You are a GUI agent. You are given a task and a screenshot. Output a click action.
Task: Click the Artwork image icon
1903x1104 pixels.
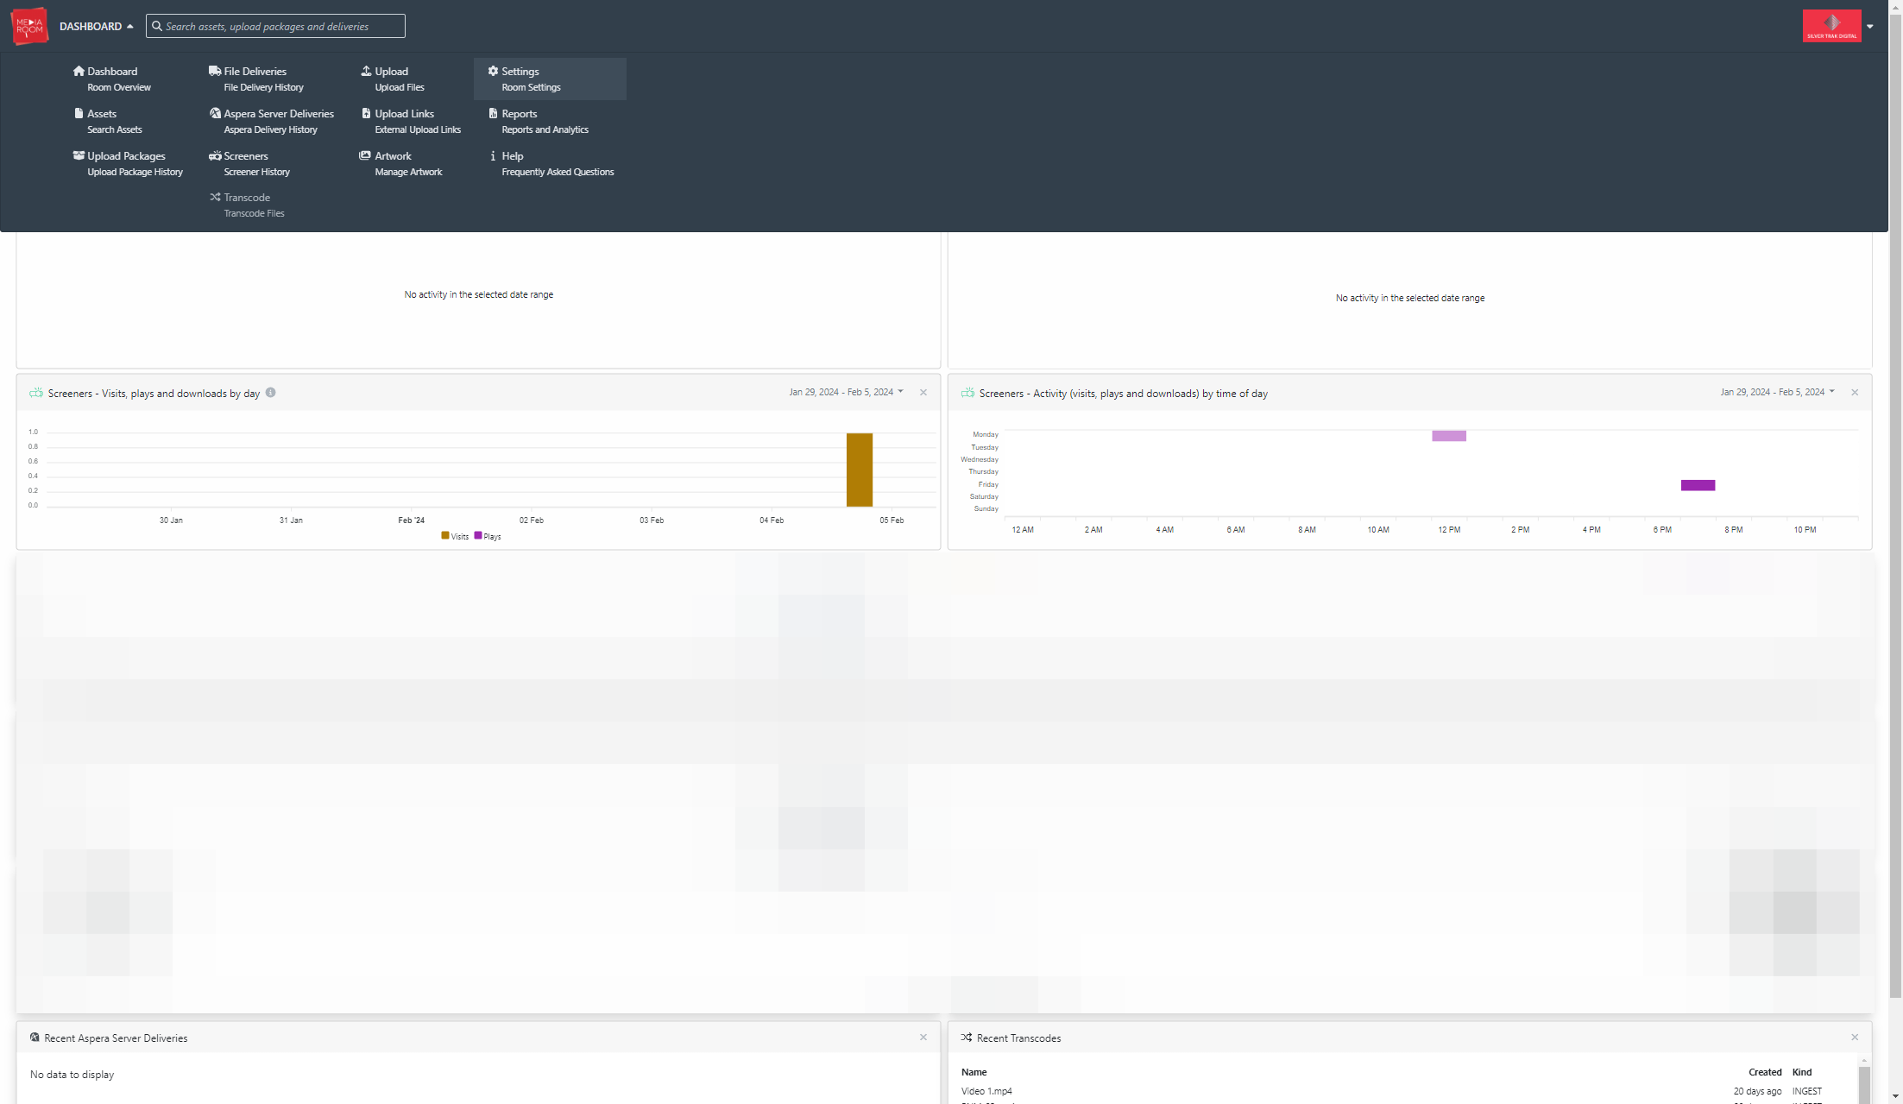tap(365, 155)
